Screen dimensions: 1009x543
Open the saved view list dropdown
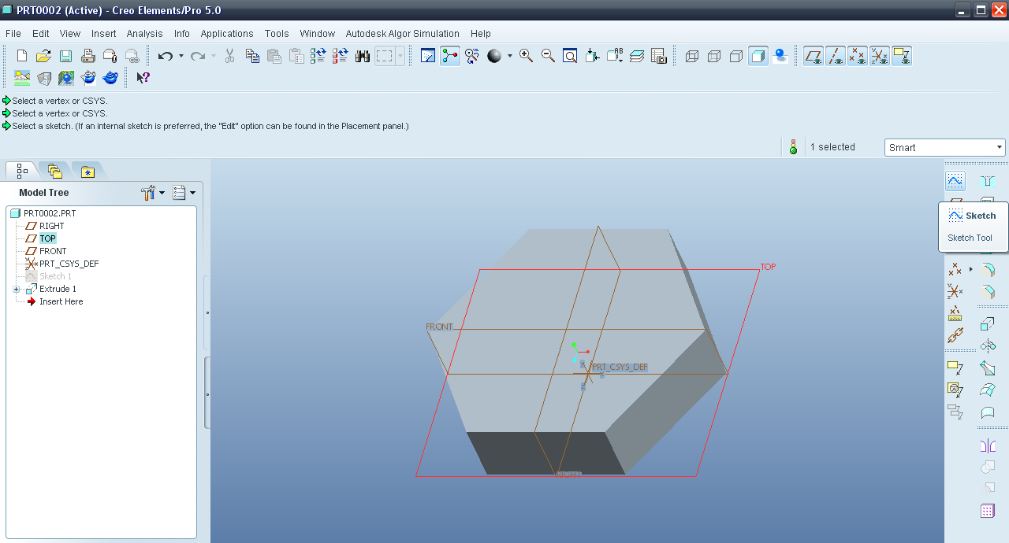point(615,56)
